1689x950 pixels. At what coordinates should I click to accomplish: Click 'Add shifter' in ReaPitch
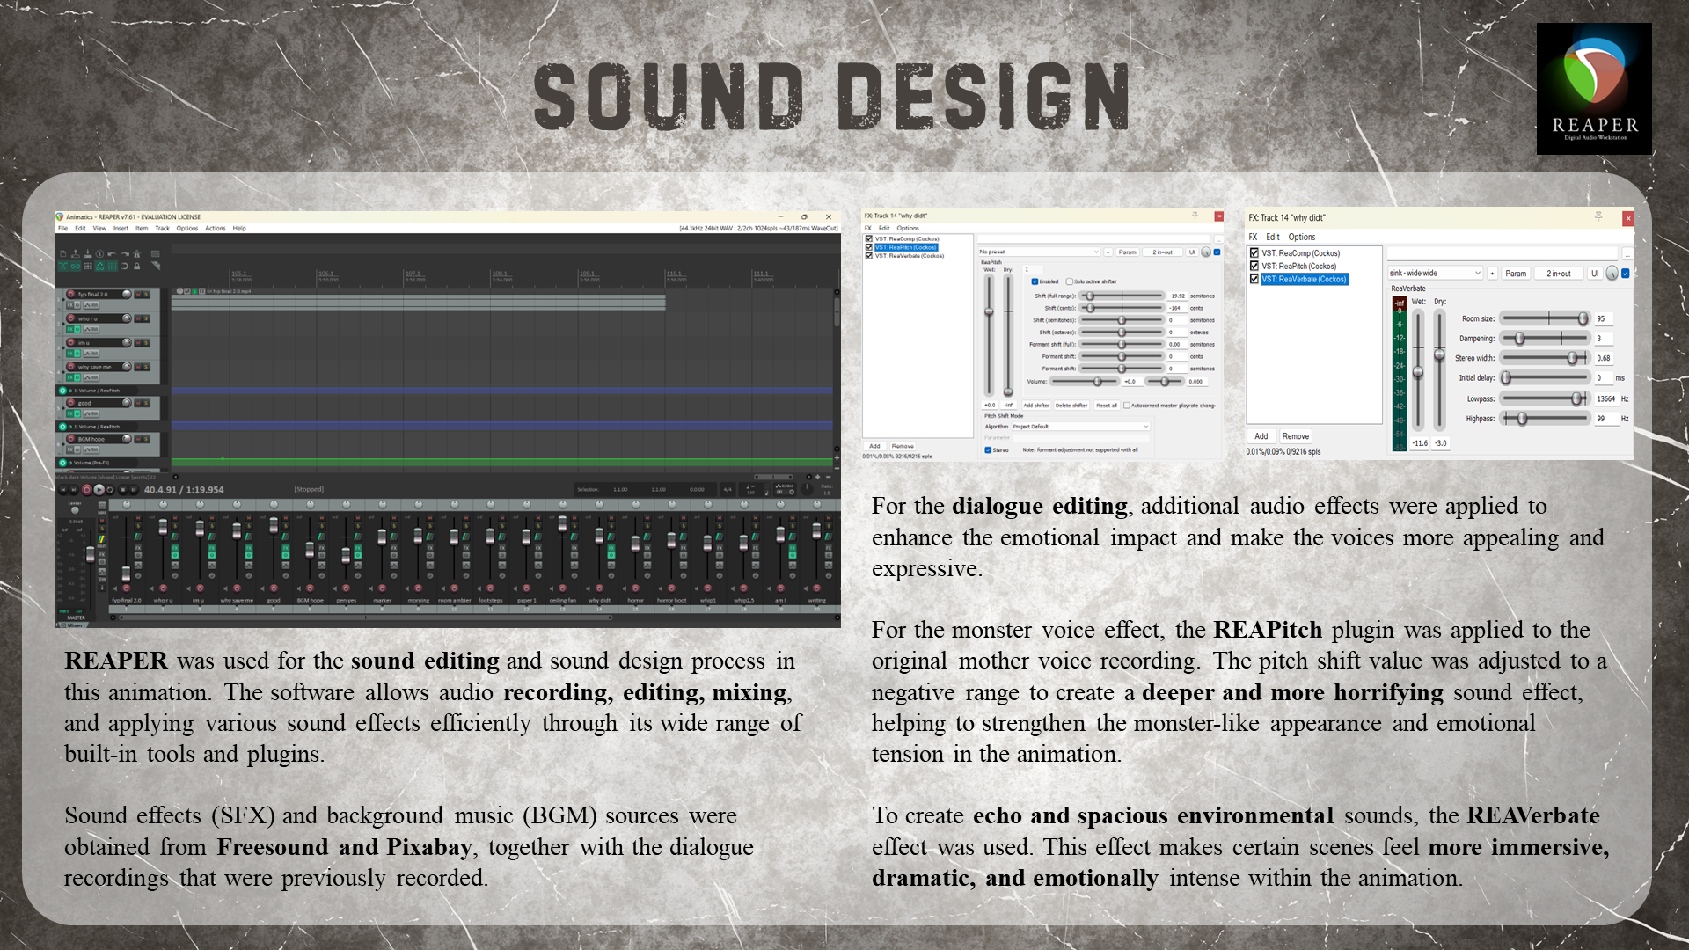(1036, 406)
